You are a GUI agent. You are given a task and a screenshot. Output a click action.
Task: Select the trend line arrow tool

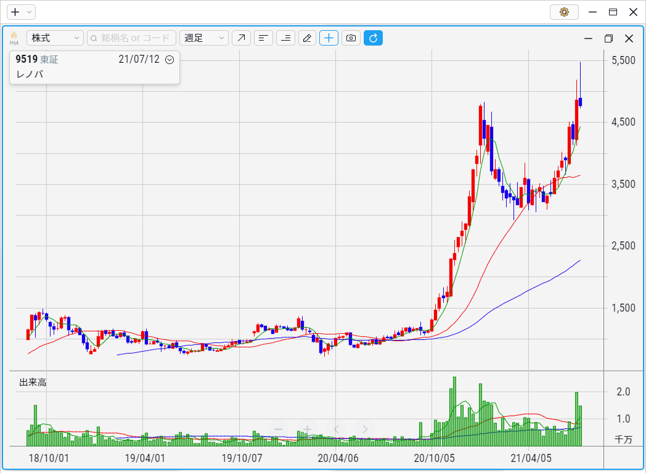(x=241, y=38)
